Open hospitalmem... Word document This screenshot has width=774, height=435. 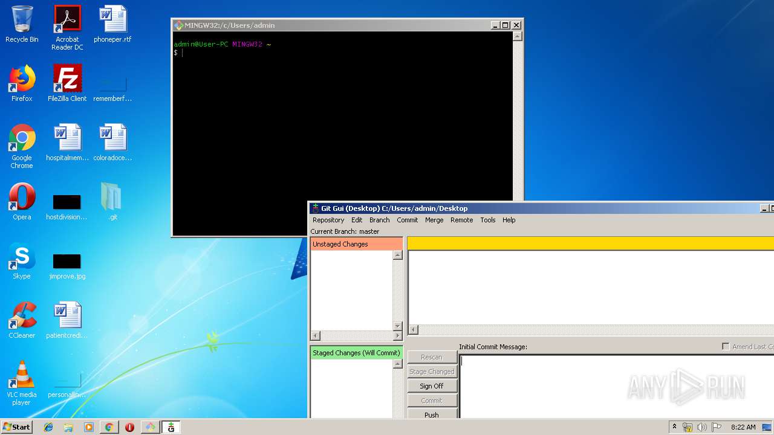pyautogui.click(x=67, y=143)
